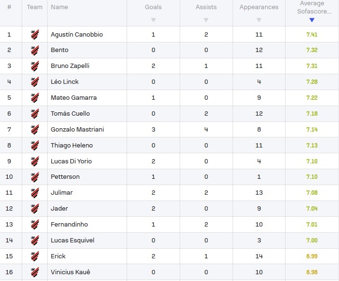
Task: Open Bruno Zapelli player link
Action: [x=70, y=66]
